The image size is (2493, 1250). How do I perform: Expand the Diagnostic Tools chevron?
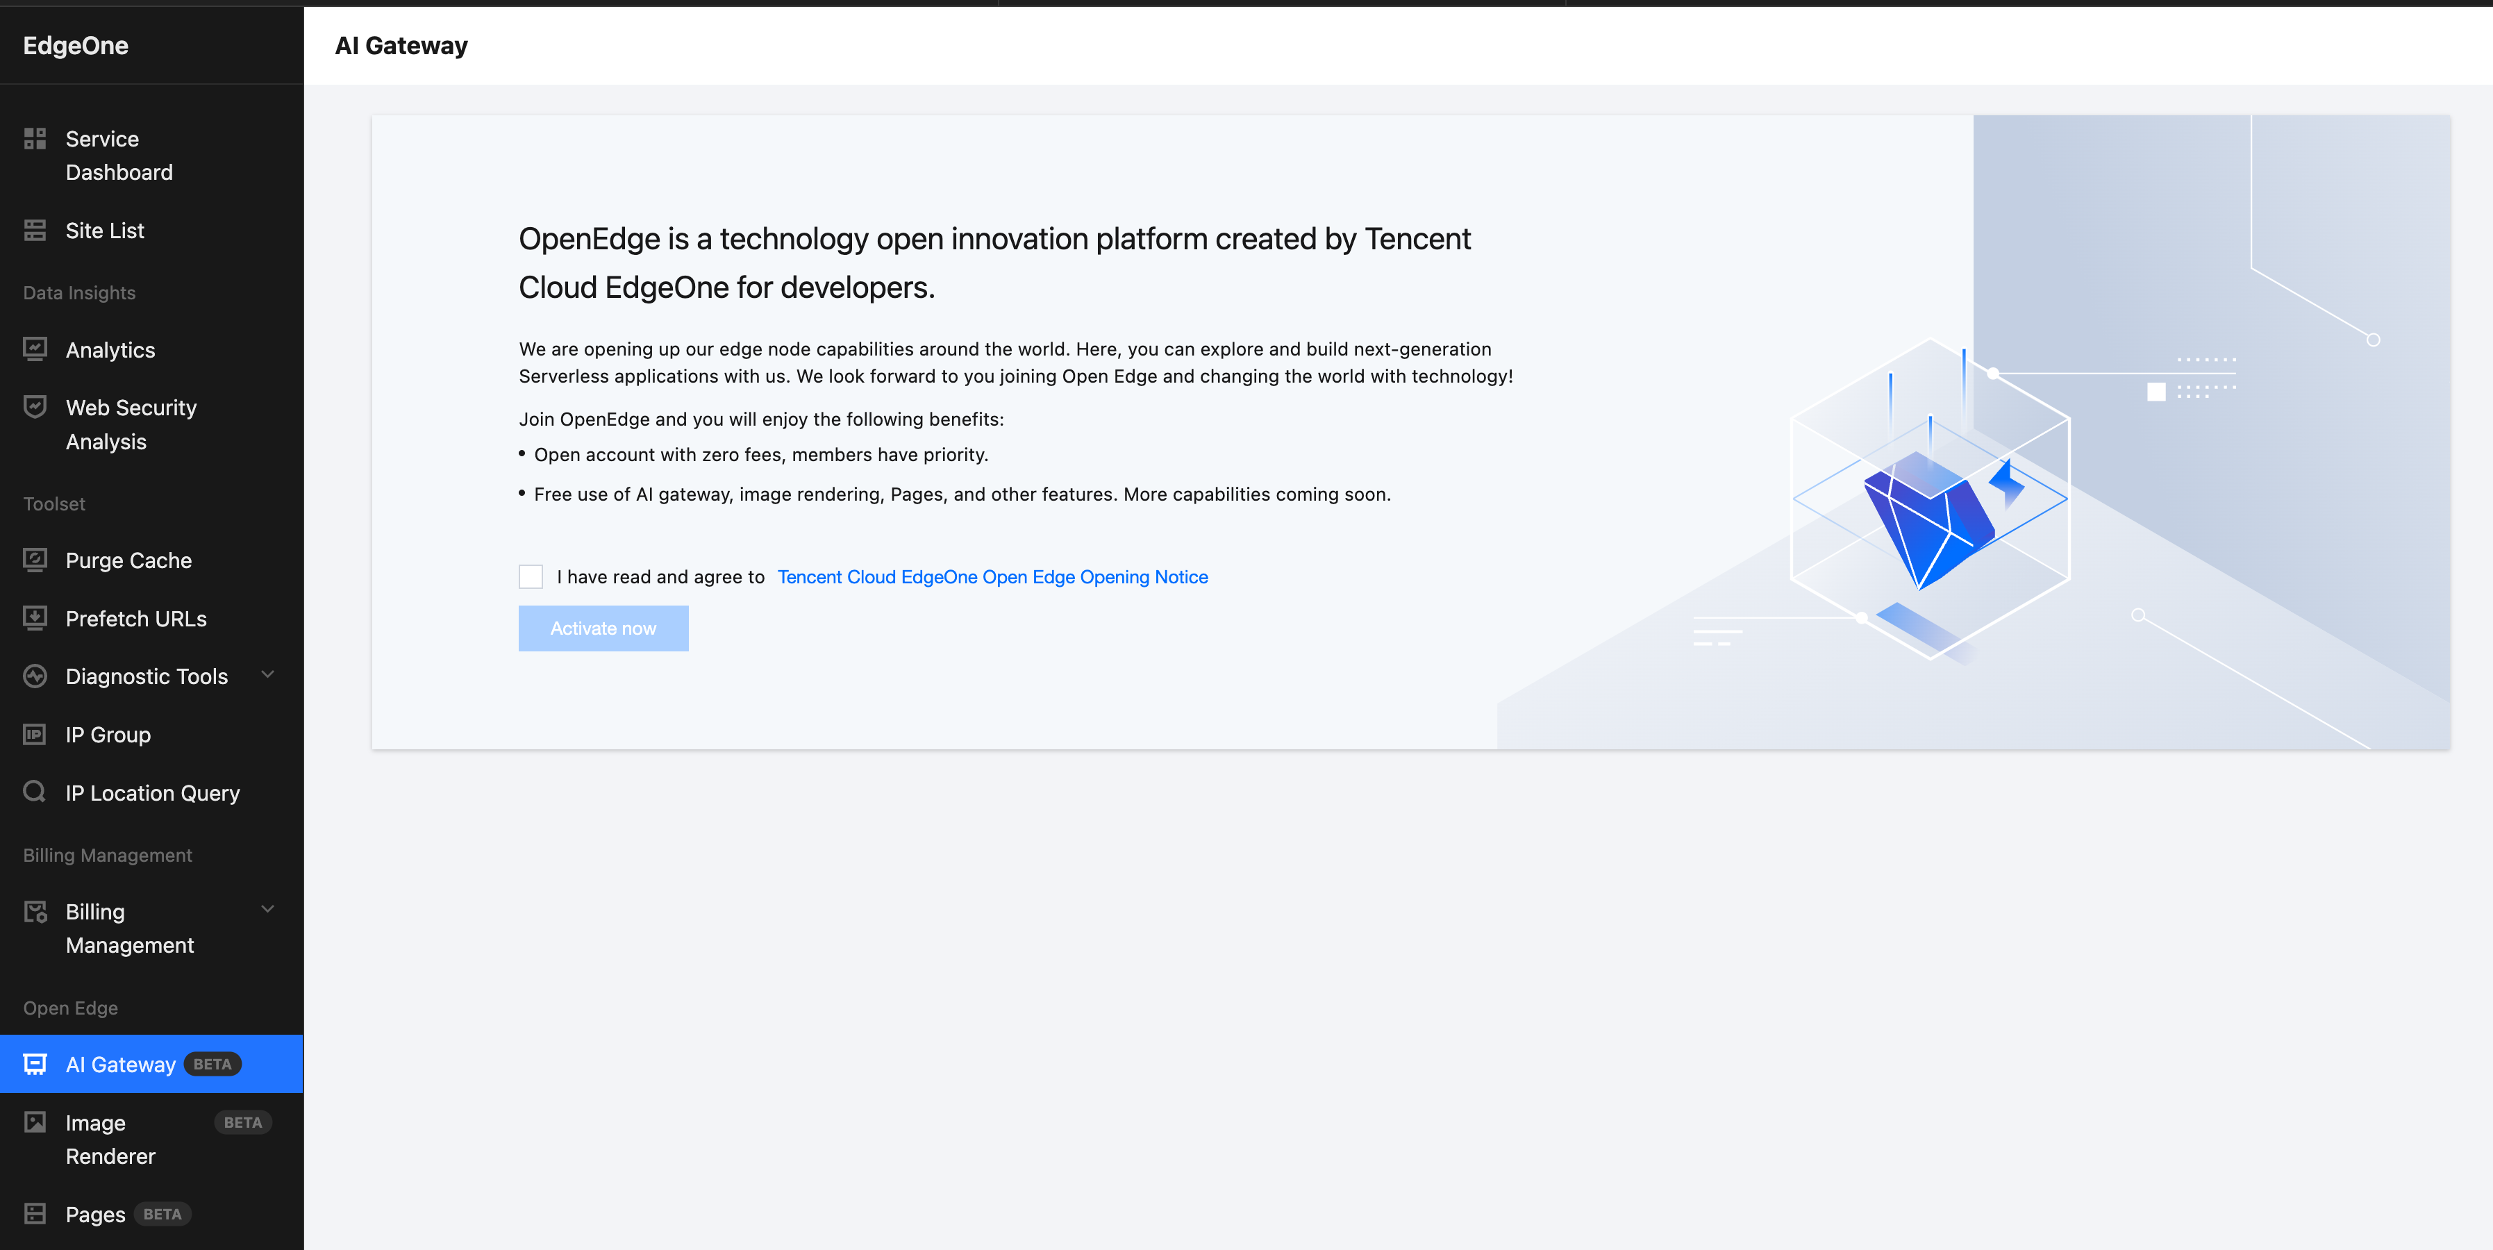point(268,674)
